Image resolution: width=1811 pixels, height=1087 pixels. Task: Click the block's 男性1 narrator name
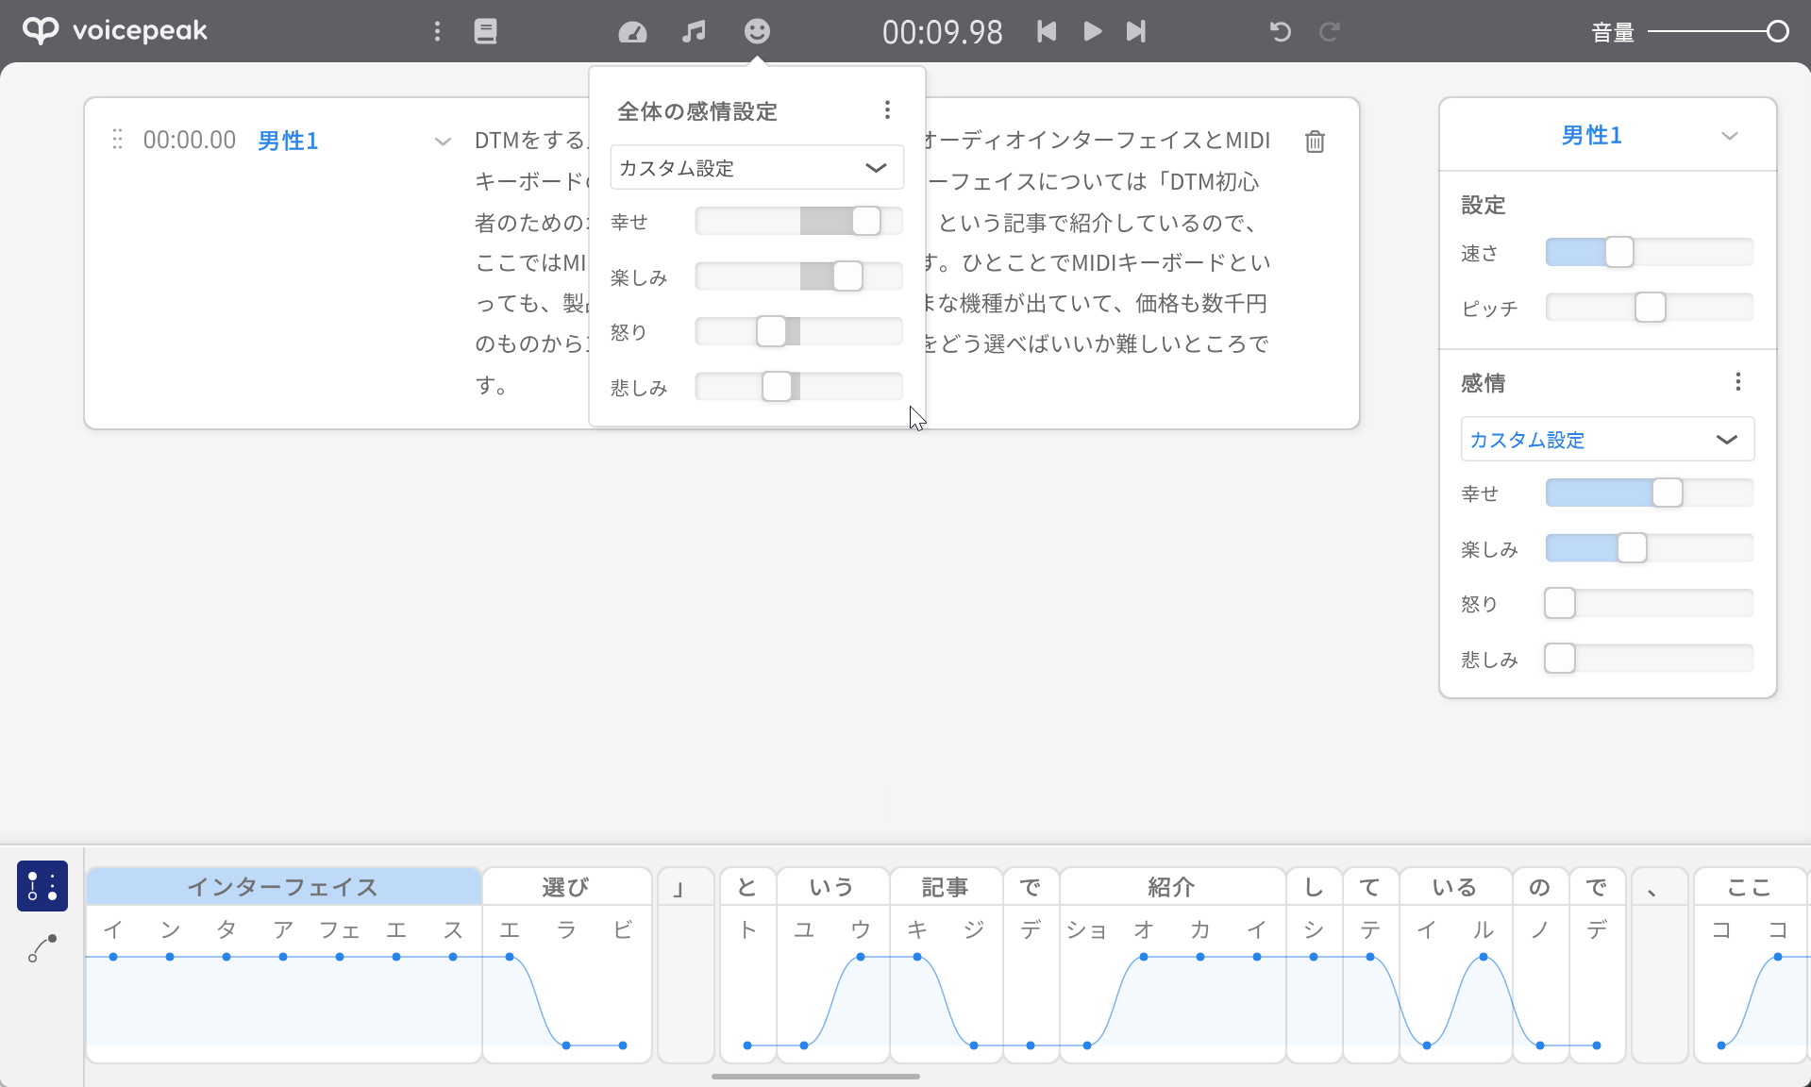coord(288,141)
